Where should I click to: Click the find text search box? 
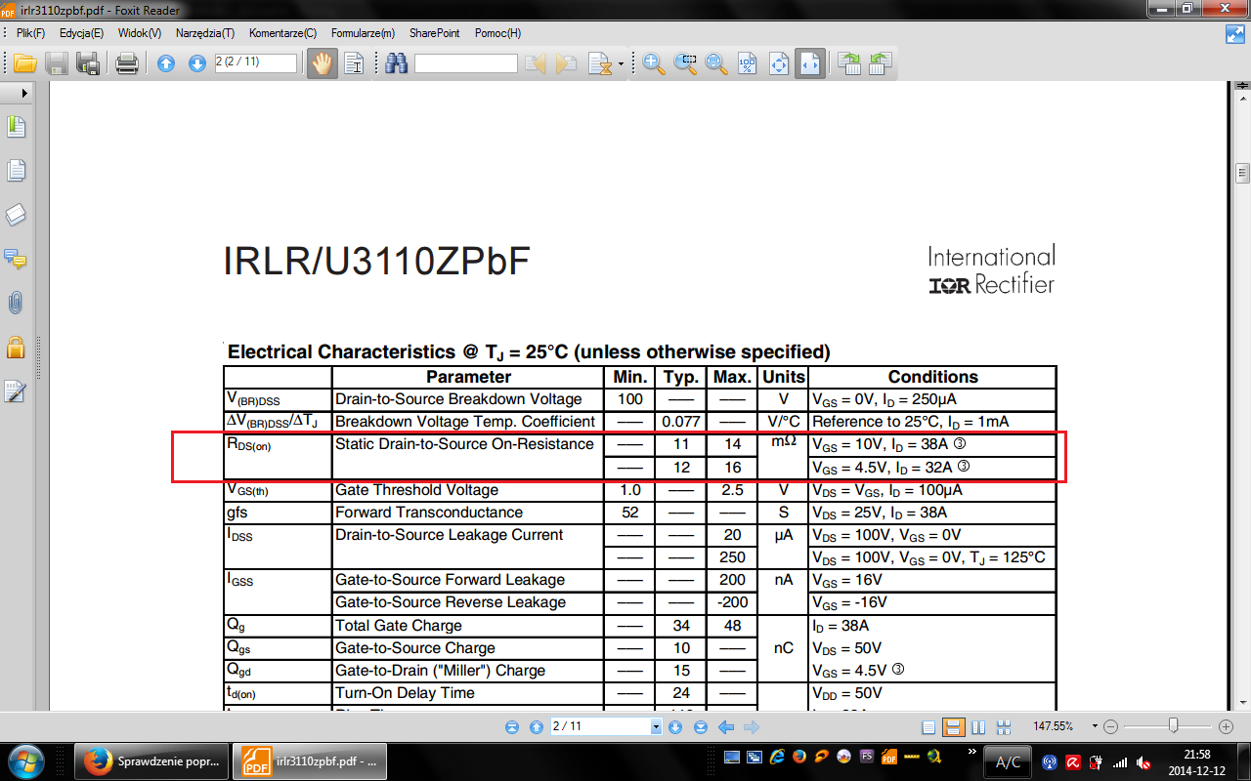coord(466,63)
